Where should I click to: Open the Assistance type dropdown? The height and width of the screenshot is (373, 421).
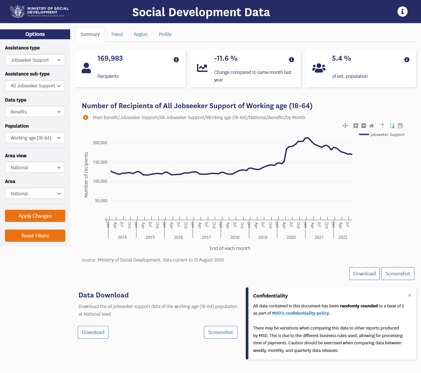click(x=35, y=60)
